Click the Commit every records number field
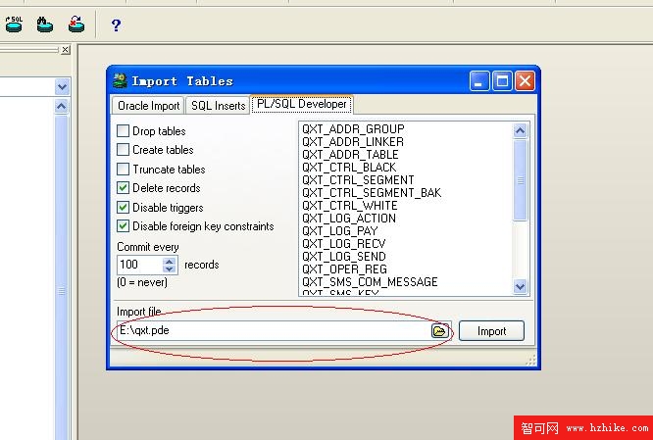This screenshot has width=653, height=440. pos(140,265)
